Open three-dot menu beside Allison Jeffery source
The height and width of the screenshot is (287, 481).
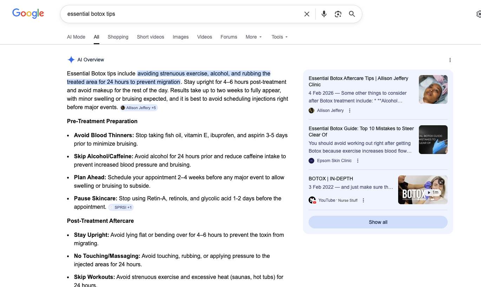coord(349,111)
